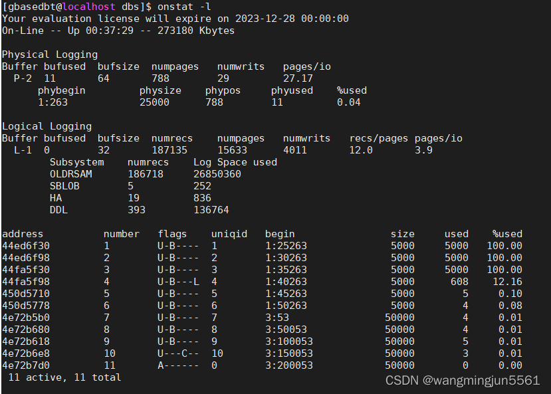The image size is (551, 394).
Task: Click 'localhost' in the shell prompt
Action: [88, 7]
